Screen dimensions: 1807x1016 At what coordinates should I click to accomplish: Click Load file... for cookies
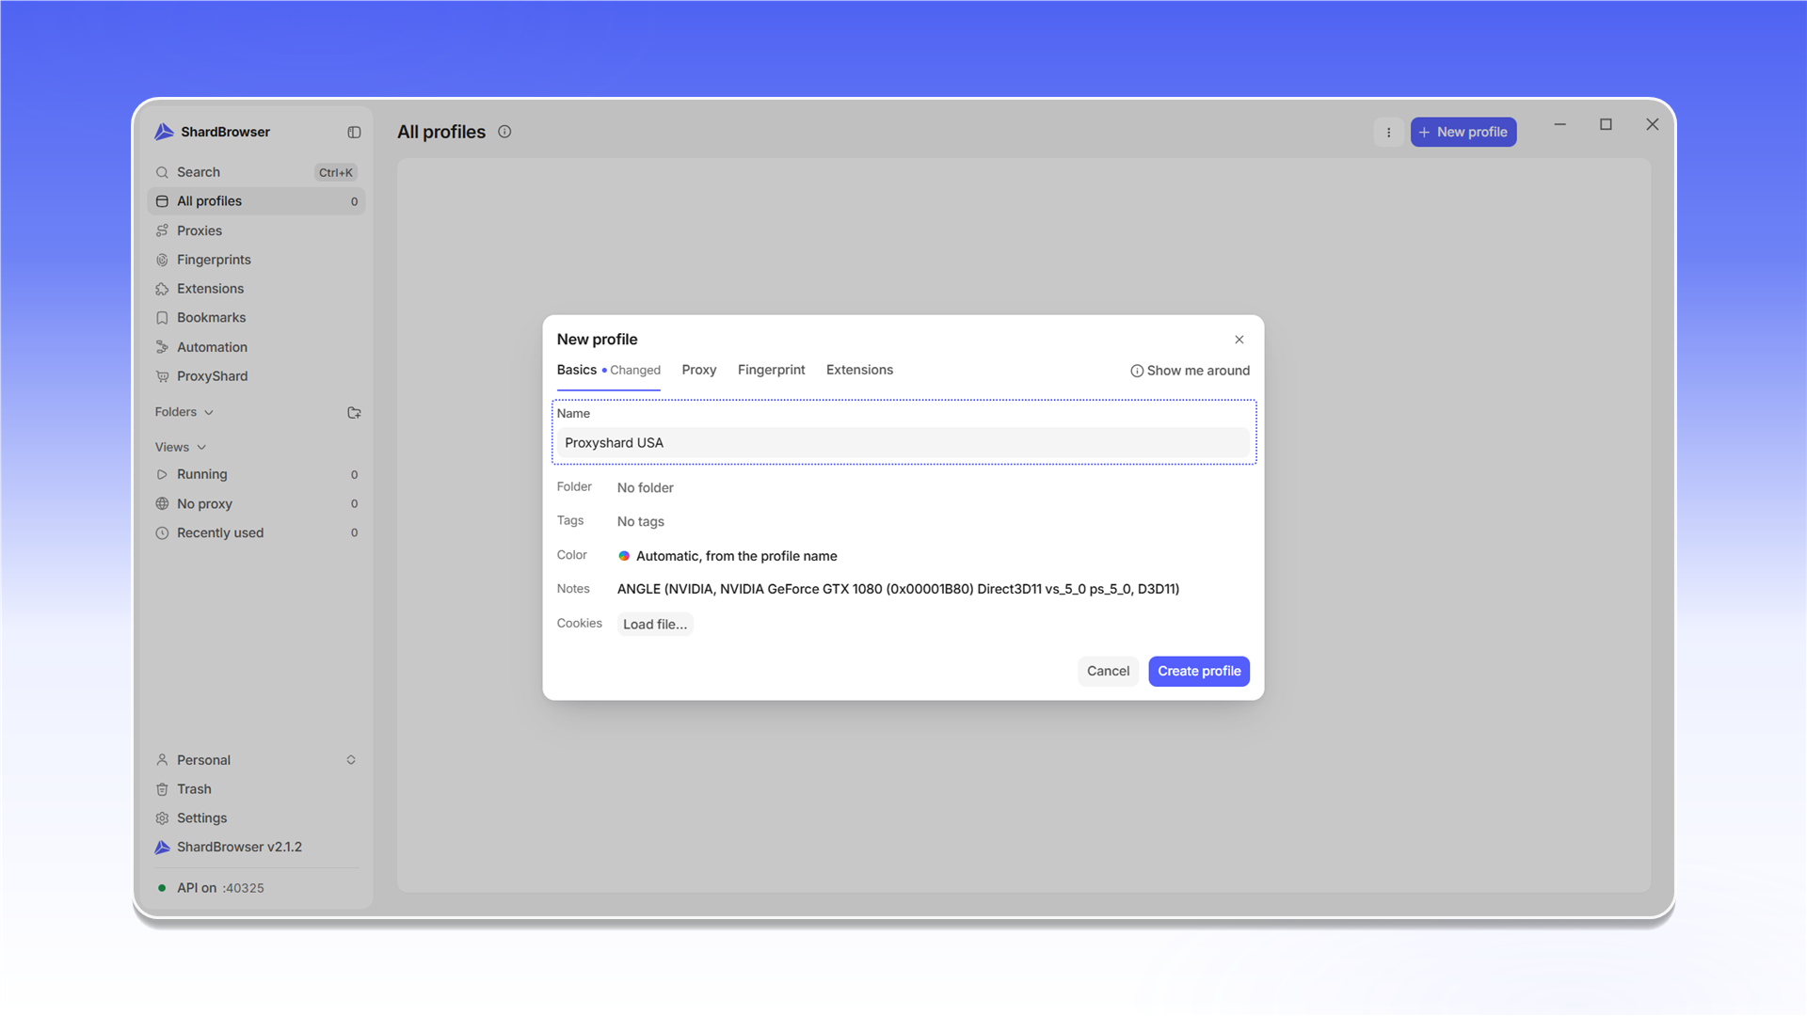pos(655,625)
